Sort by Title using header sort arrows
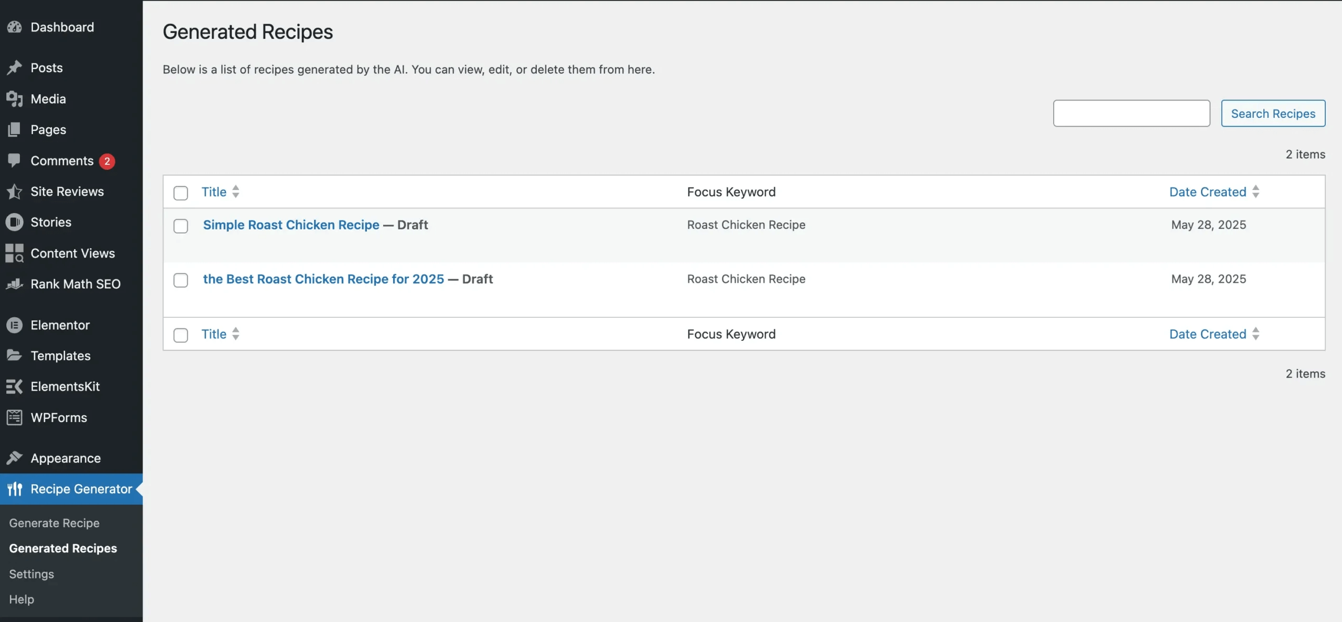The width and height of the screenshot is (1342, 622). (236, 192)
